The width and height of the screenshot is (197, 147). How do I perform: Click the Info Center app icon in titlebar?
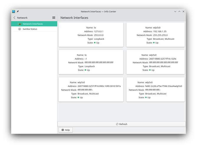point(14,11)
